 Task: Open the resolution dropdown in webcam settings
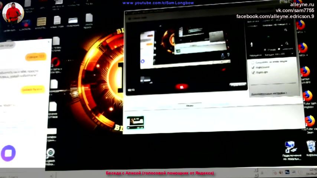click(271, 54)
